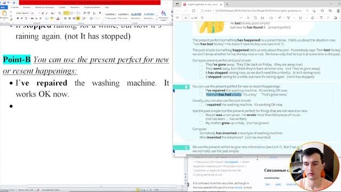Click the favorites star icon in browser

click(x=322, y=11)
